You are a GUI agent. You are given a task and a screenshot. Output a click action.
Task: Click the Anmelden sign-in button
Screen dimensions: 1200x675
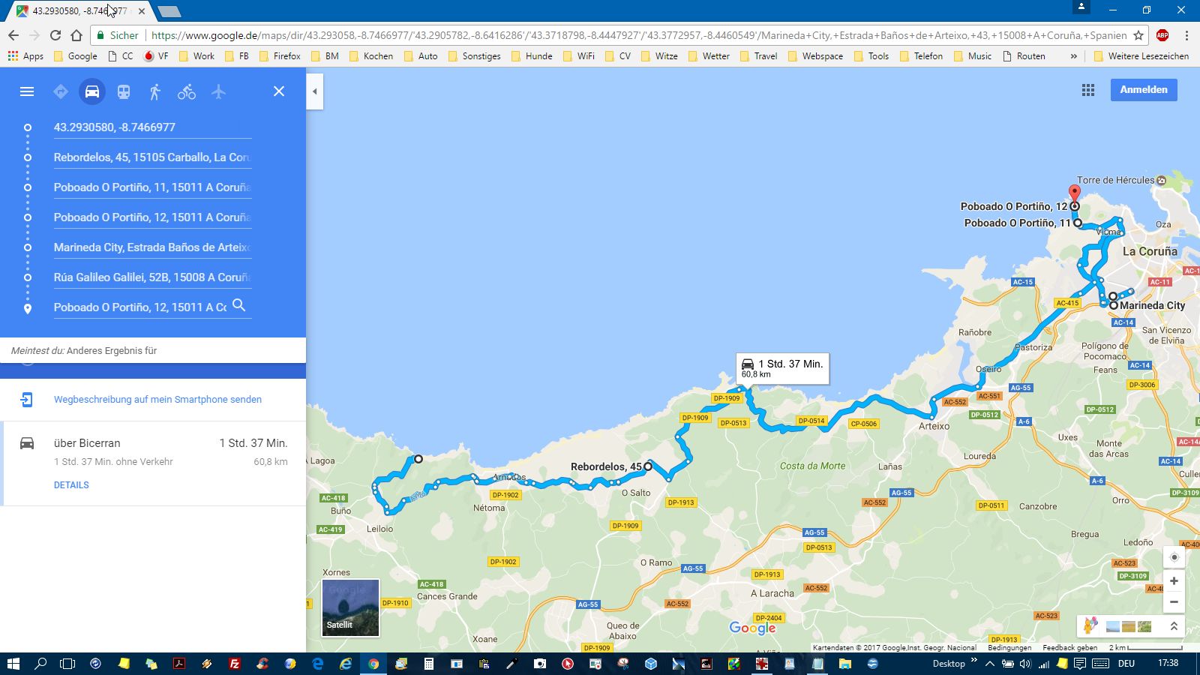[1143, 90]
